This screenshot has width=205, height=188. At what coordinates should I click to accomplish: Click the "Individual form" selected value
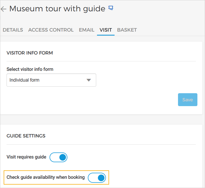point(24,80)
